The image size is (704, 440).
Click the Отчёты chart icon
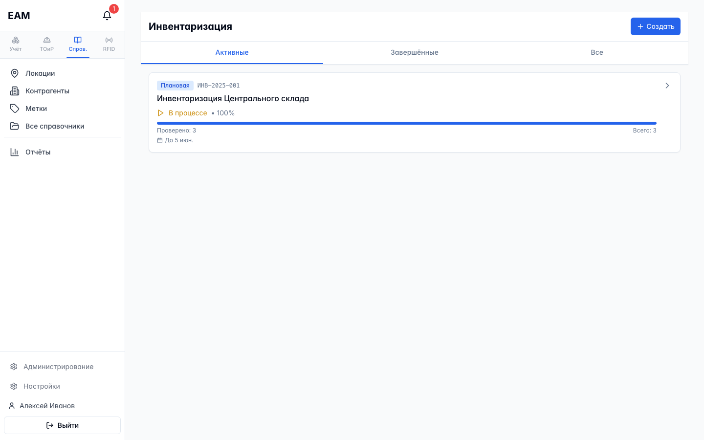(x=15, y=152)
